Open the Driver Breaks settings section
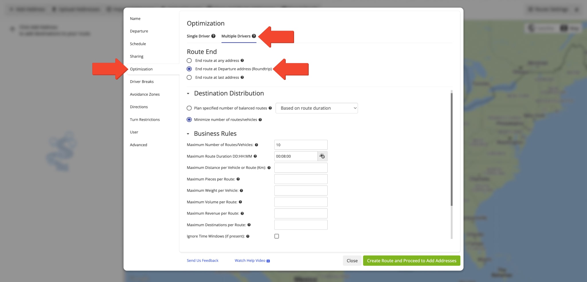The width and height of the screenshot is (587, 282). click(x=142, y=82)
